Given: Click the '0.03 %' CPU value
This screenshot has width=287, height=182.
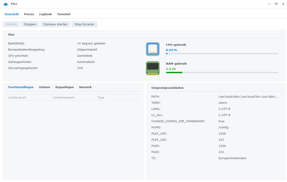Looking at the screenshot, I should click(171, 50).
